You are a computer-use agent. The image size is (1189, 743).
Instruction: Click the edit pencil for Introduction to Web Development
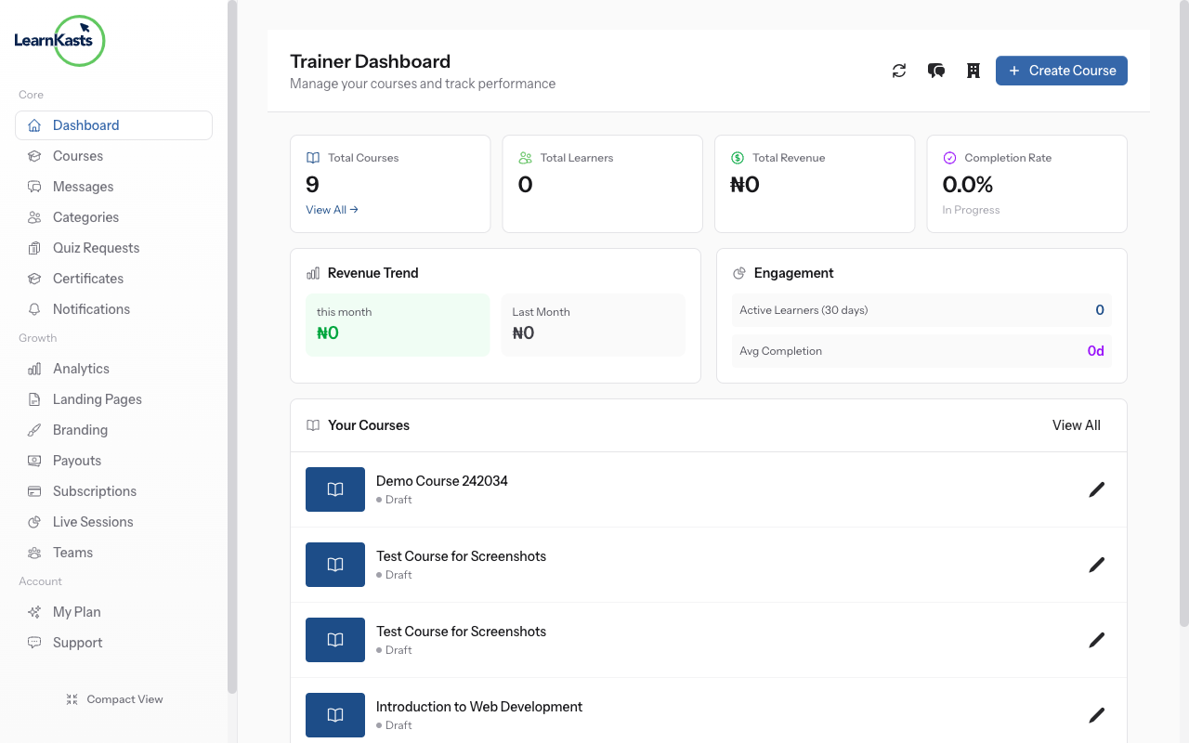coord(1097,715)
